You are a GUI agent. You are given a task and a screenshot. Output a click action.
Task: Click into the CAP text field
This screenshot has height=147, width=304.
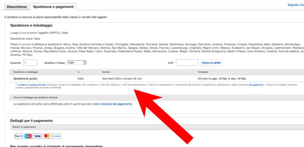(x=187, y=63)
